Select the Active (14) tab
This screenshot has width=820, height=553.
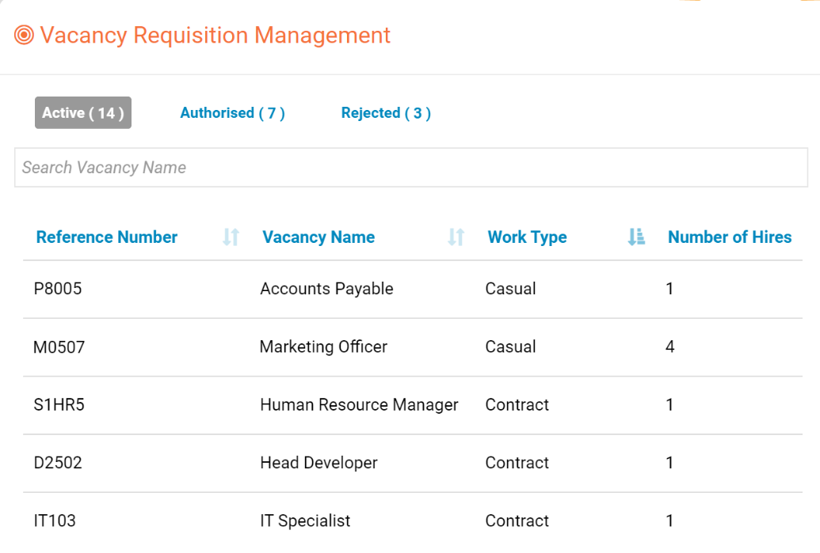click(83, 113)
